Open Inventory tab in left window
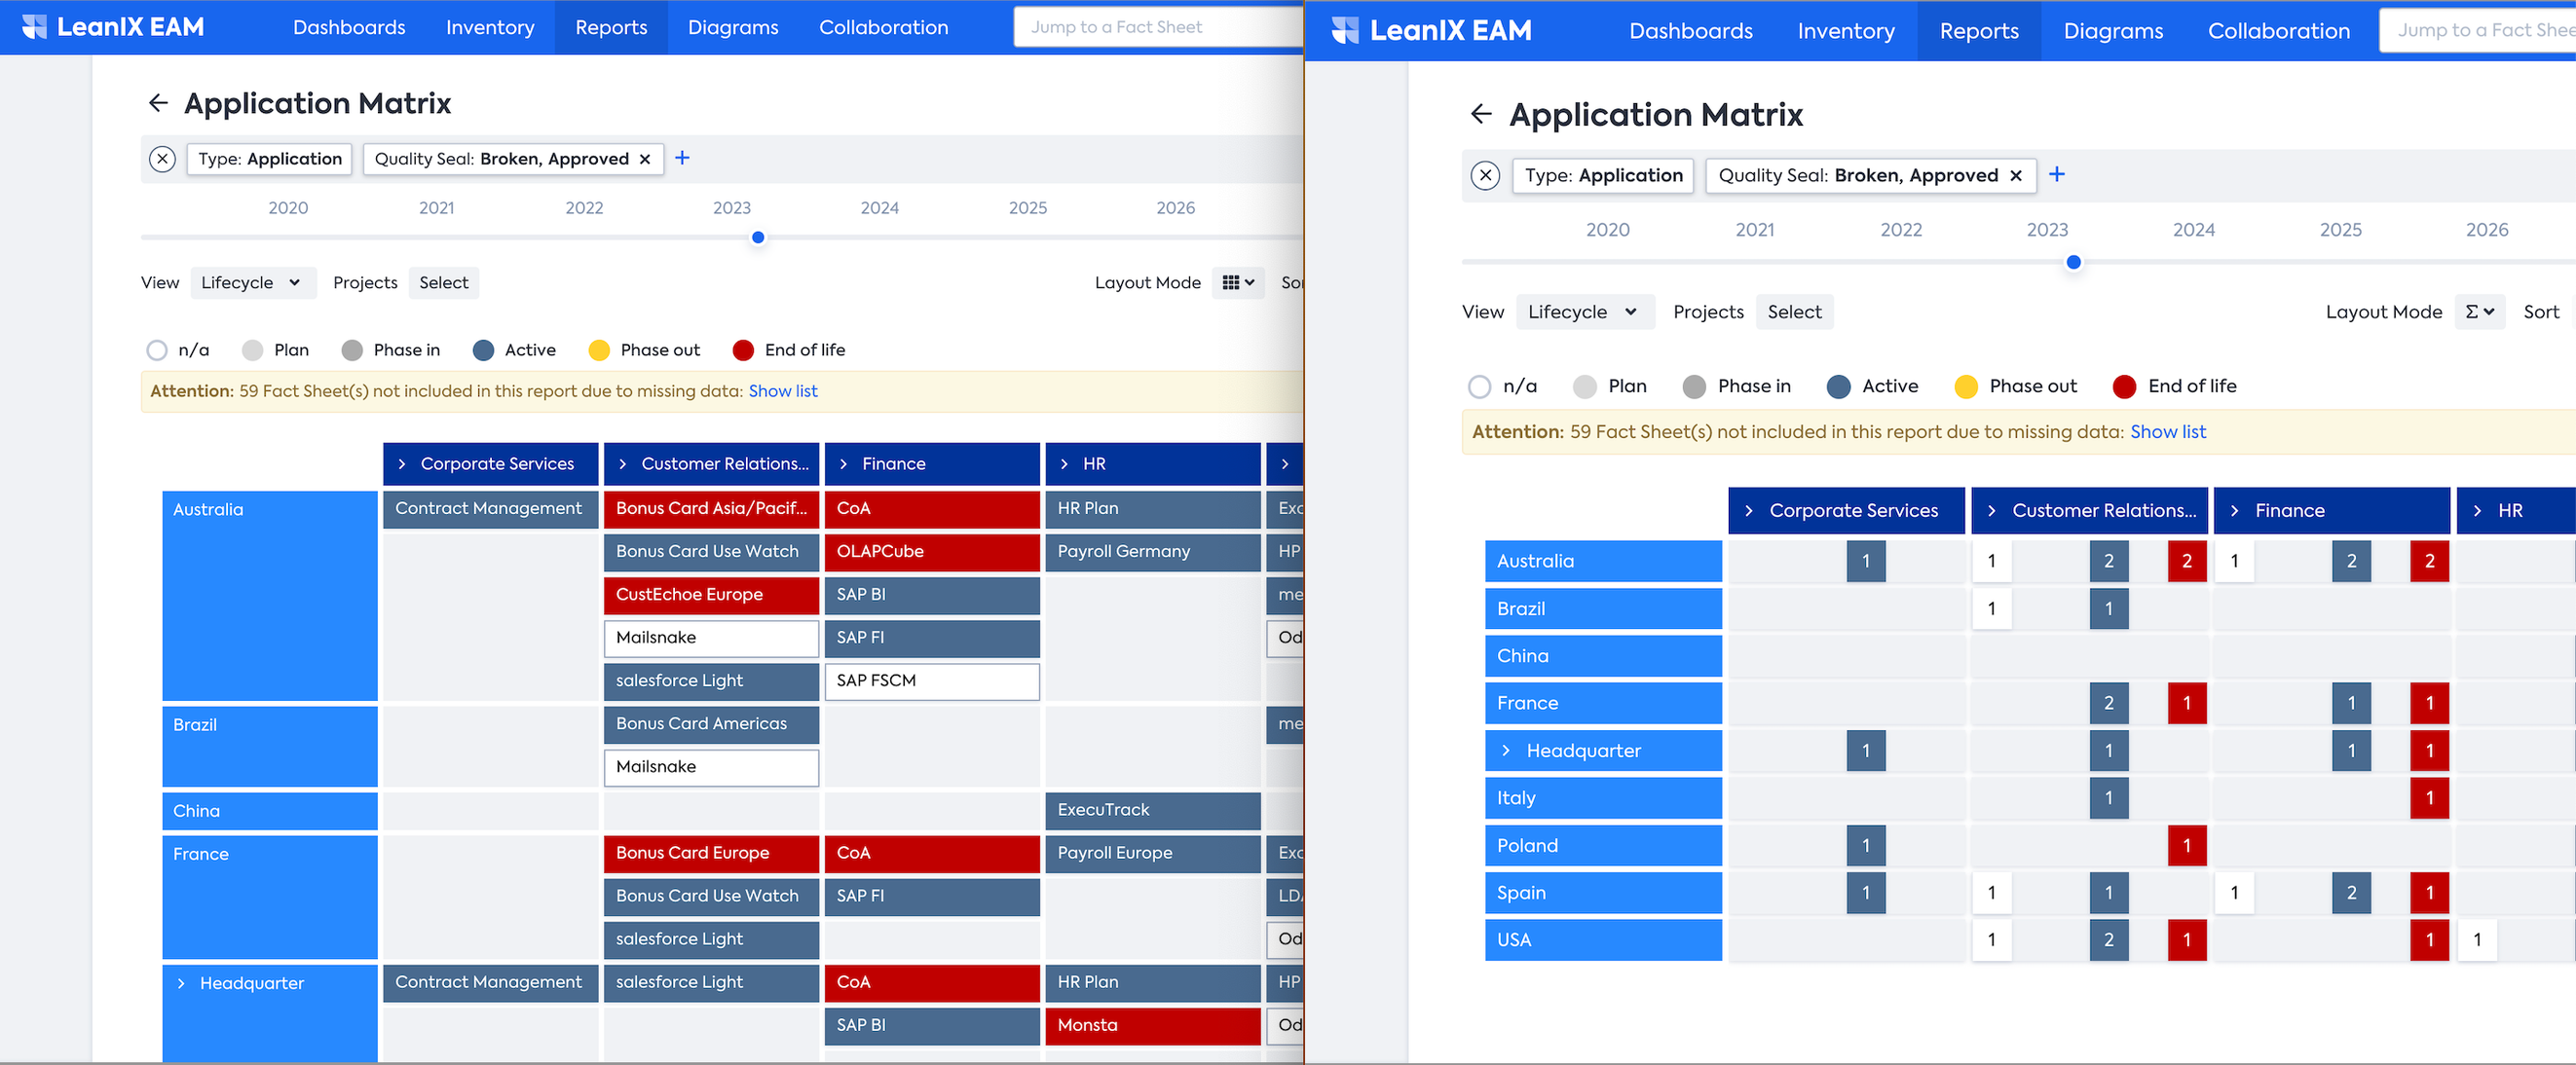This screenshot has height=1065, width=2576. click(x=490, y=27)
